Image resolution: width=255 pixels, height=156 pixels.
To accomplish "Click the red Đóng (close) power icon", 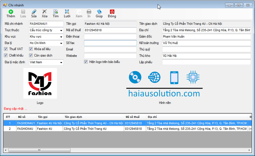I will (112, 12).
